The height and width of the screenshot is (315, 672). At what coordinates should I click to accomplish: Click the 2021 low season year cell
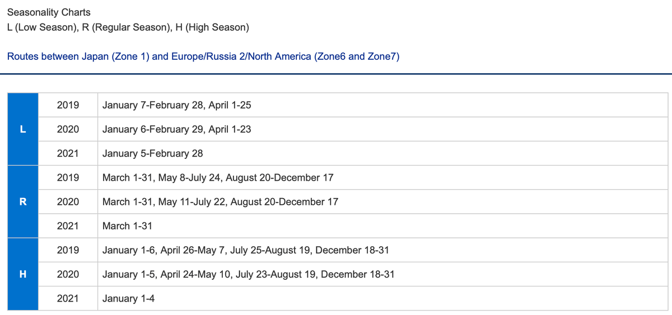click(x=68, y=153)
